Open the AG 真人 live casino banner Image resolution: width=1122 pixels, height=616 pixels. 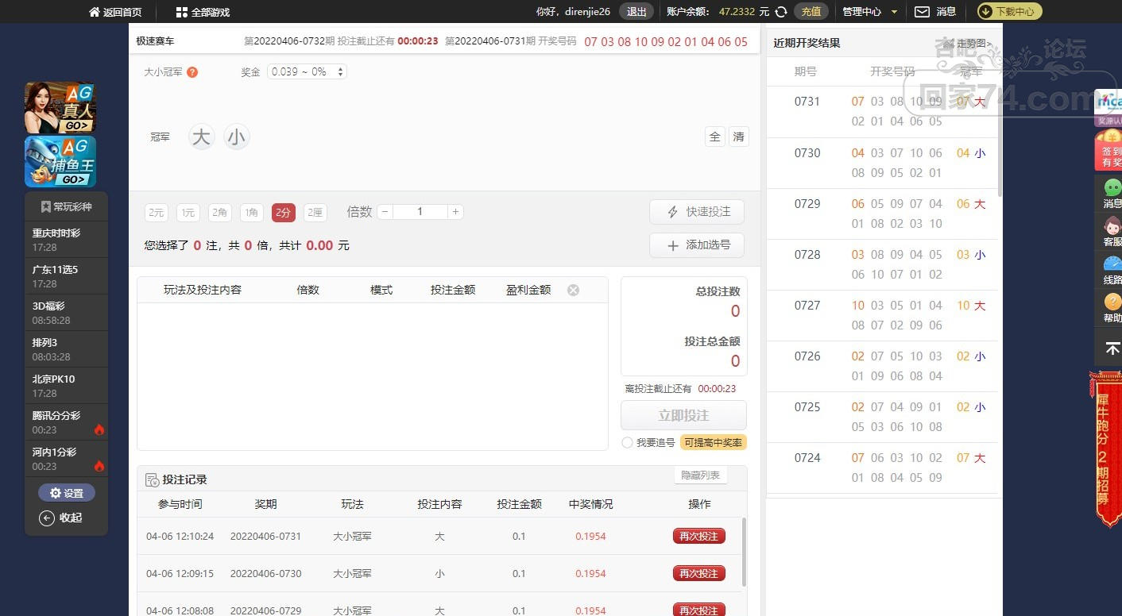point(60,107)
